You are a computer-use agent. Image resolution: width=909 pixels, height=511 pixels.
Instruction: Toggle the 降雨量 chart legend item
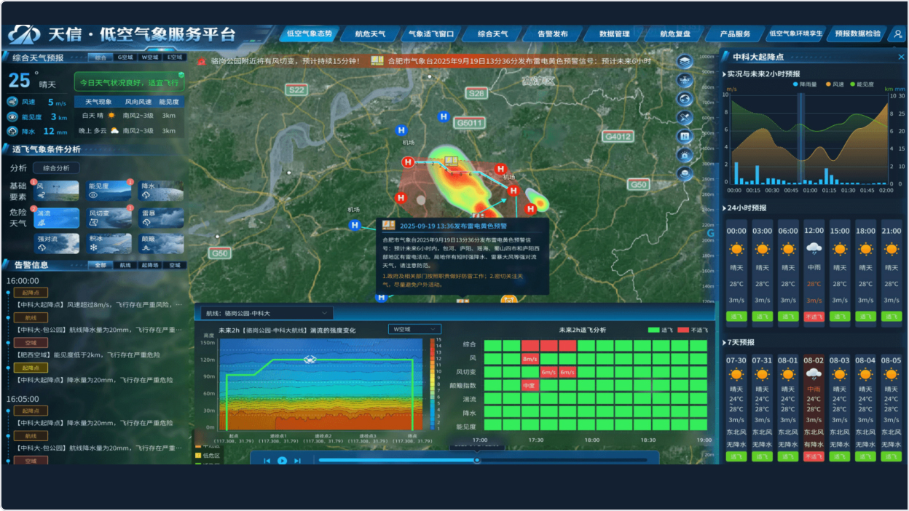tap(807, 84)
